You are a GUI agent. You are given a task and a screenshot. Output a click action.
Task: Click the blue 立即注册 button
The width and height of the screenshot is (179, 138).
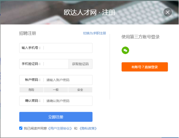click(56, 117)
